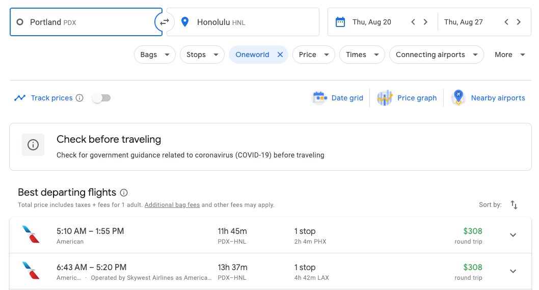This screenshot has width=539, height=290.
Task: Show Nearby airports
Action: click(489, 98)
